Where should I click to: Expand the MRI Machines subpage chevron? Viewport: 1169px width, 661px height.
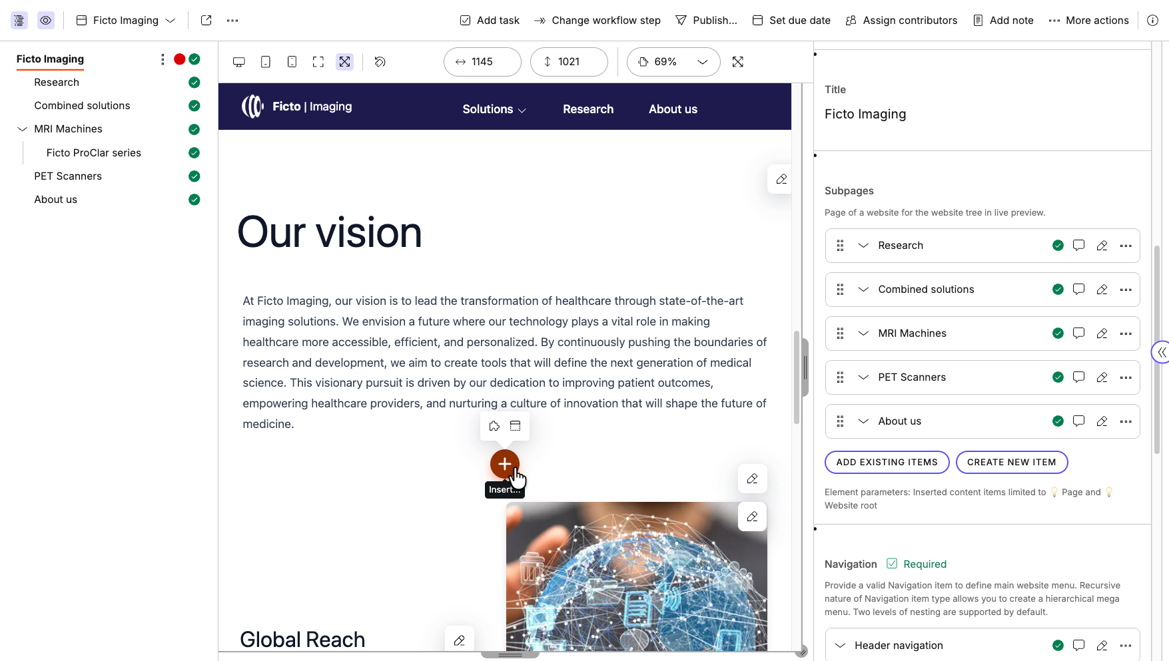click(863, 333)
